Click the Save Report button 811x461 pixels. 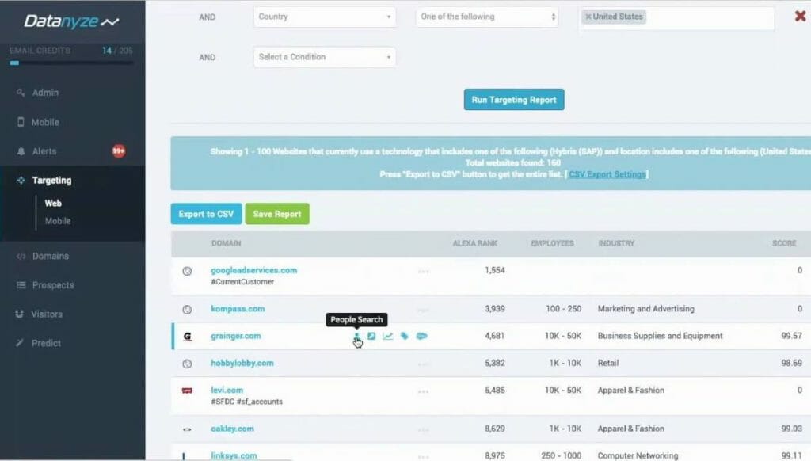coord(276,214)
